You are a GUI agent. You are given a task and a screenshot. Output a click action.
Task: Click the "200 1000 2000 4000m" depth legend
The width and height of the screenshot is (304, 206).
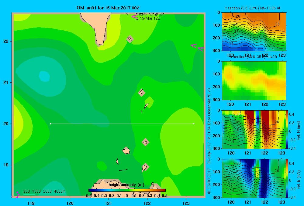pyautogui.click(x=44, y=191)
